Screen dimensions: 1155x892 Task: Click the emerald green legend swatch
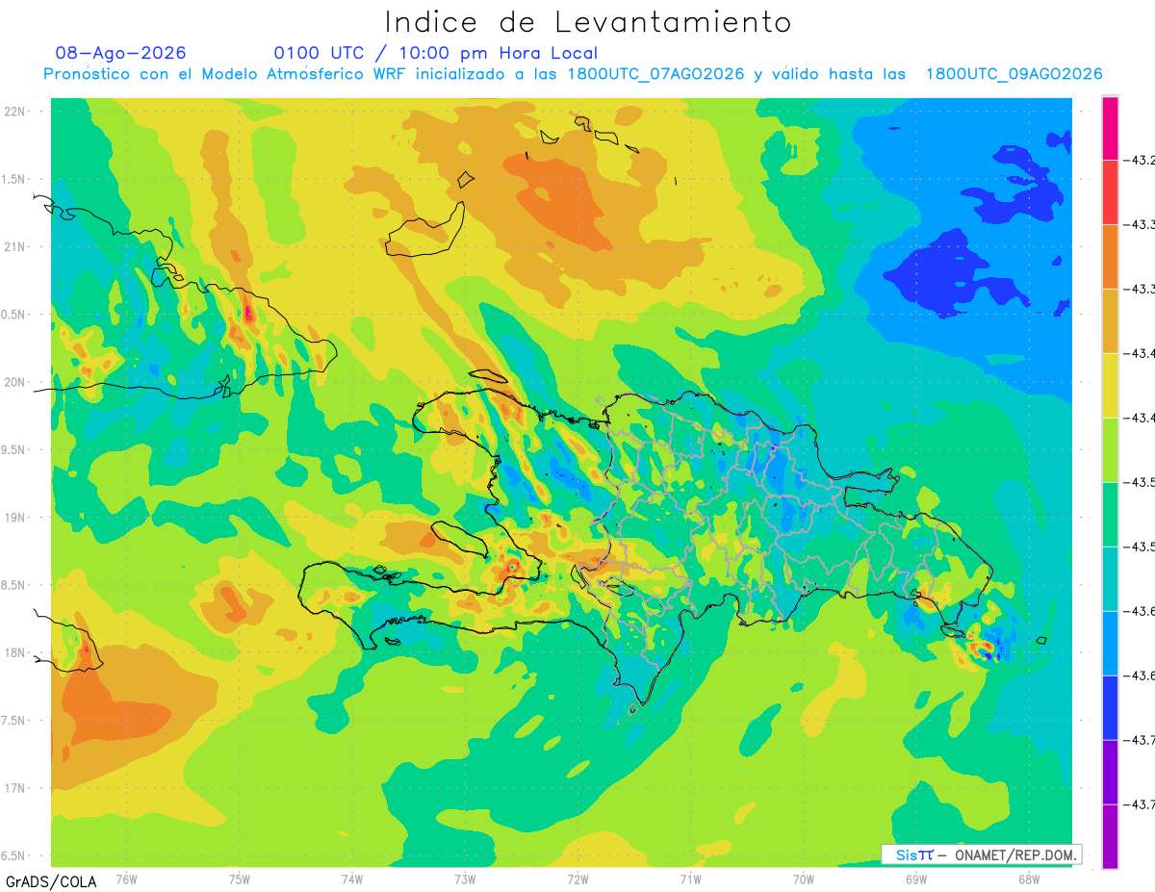point(1110,515)
